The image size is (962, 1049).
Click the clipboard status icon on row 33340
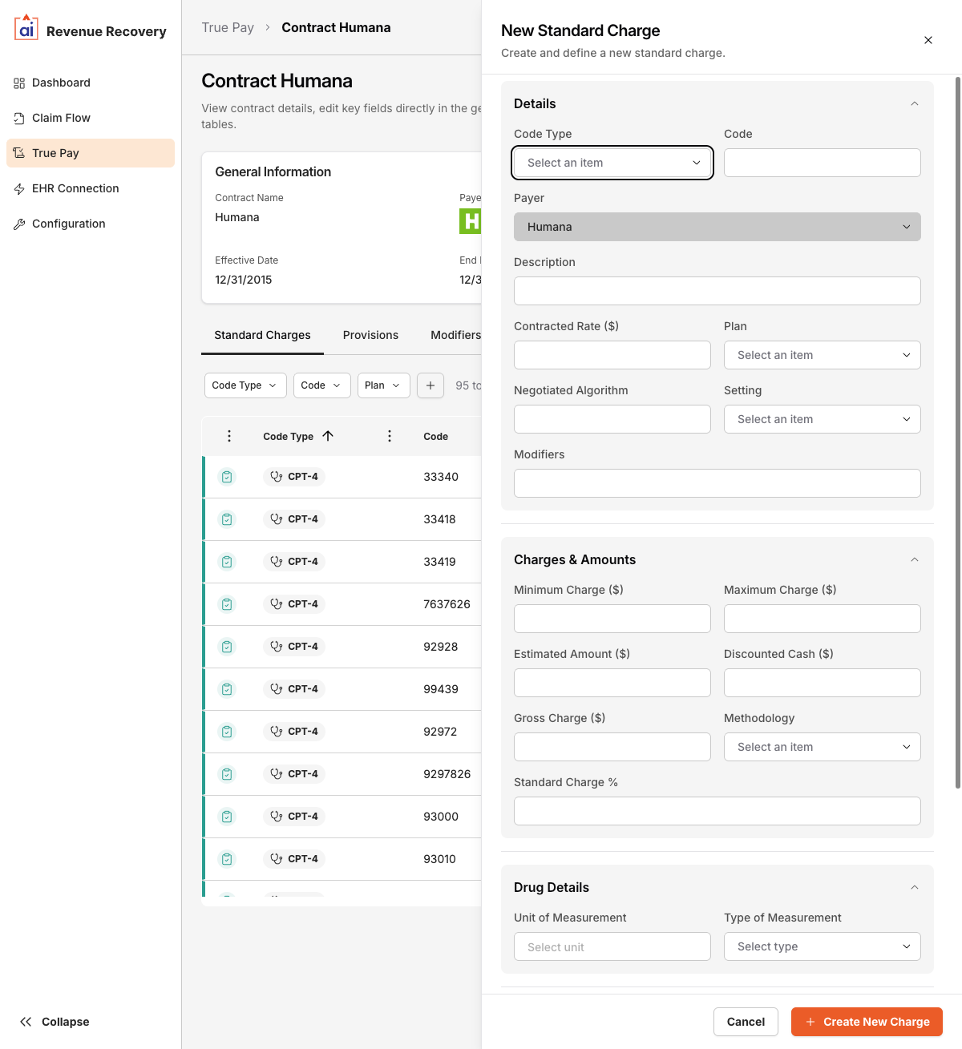point(227,476)
